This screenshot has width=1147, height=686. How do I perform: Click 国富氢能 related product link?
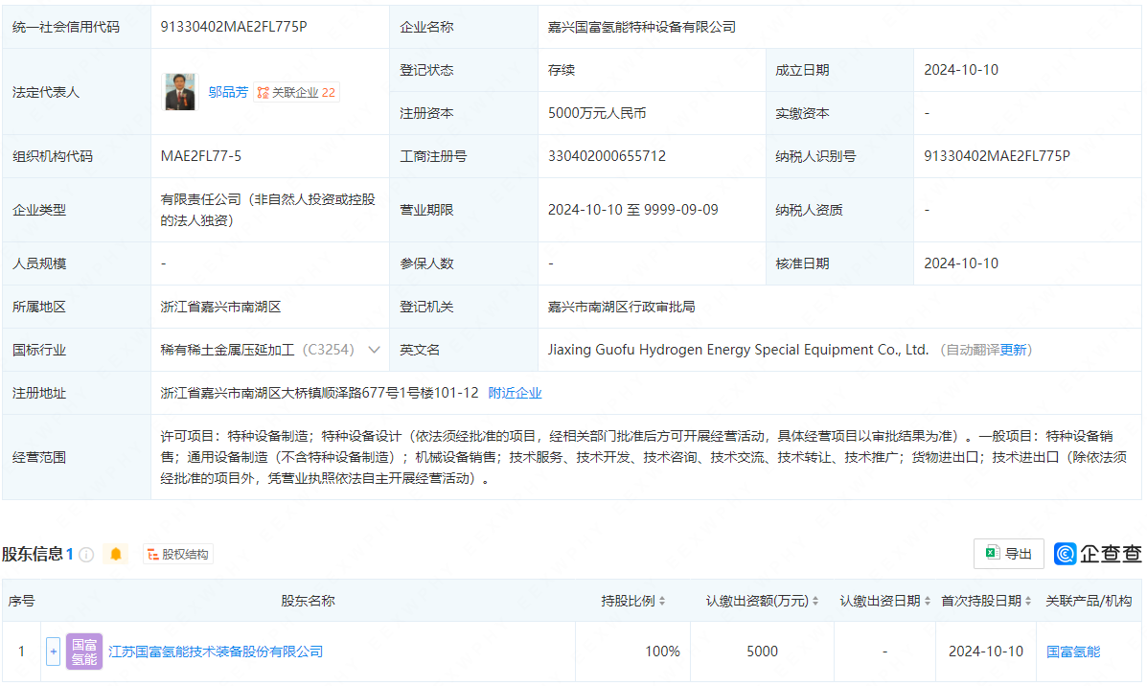point(1073,652)
